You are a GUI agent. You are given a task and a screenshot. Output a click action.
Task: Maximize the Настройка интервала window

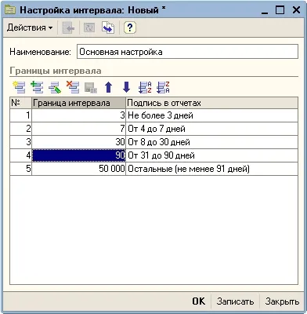point(280,10)
